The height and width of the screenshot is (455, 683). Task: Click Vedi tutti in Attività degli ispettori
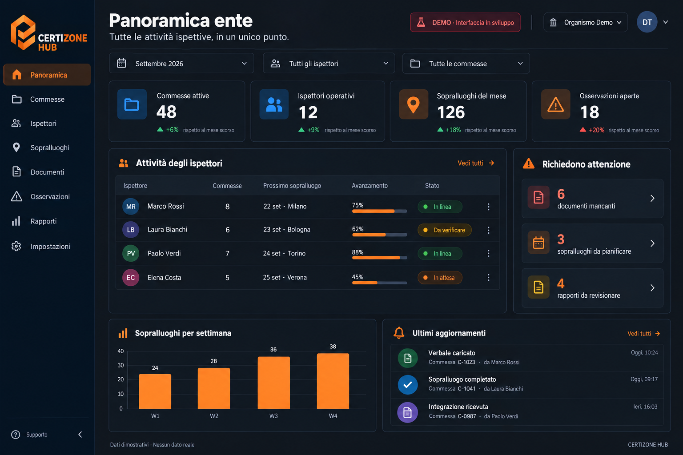point(476,163)
